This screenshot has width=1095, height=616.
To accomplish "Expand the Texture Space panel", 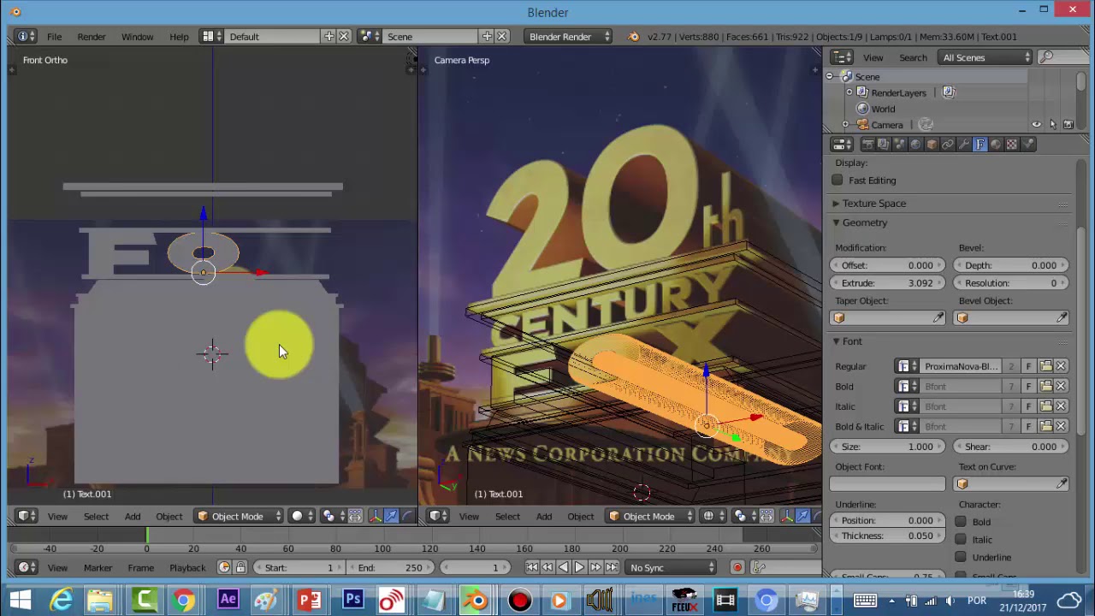I will pos(836,204).
